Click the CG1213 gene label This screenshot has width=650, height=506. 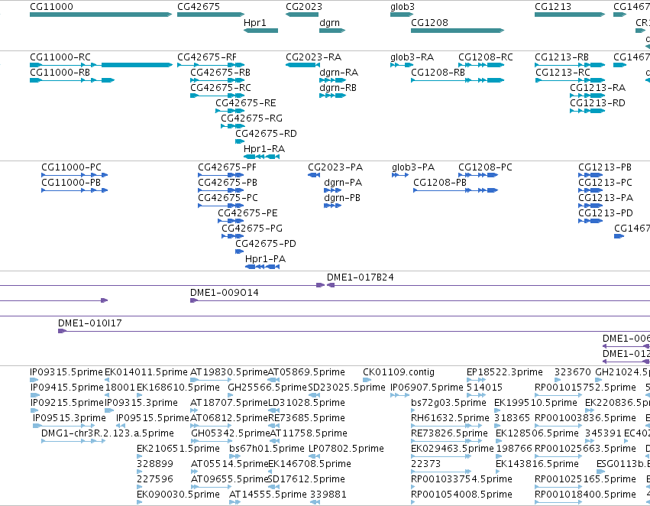point(553,7)
